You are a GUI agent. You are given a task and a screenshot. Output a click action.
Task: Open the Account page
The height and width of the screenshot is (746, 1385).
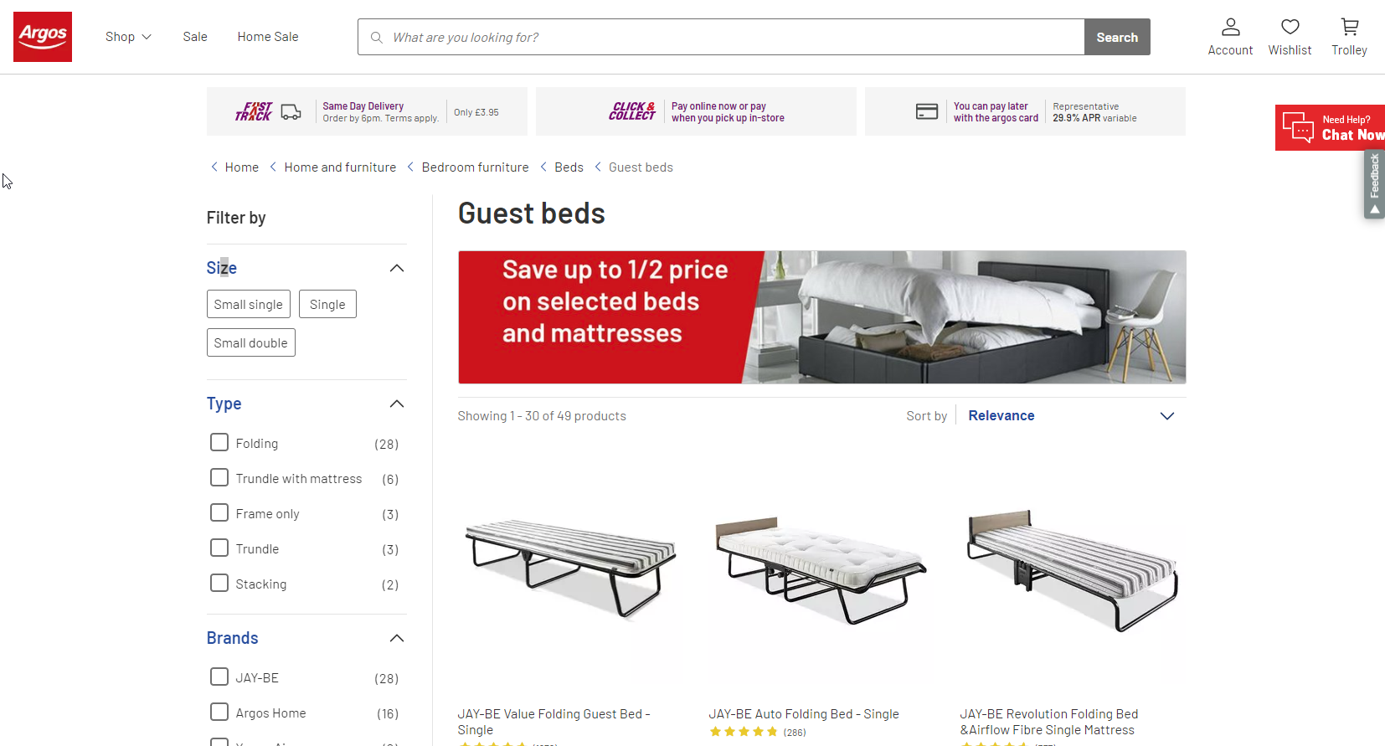[1229, 37]
